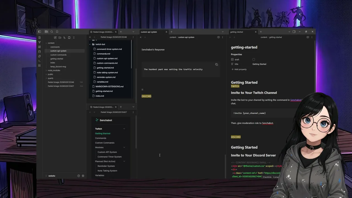The image size is (352, 198).
Task: Open the commands note in file explorer
Action: (55, 47)
